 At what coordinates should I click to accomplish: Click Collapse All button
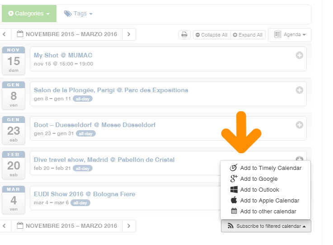coord(211,35)
